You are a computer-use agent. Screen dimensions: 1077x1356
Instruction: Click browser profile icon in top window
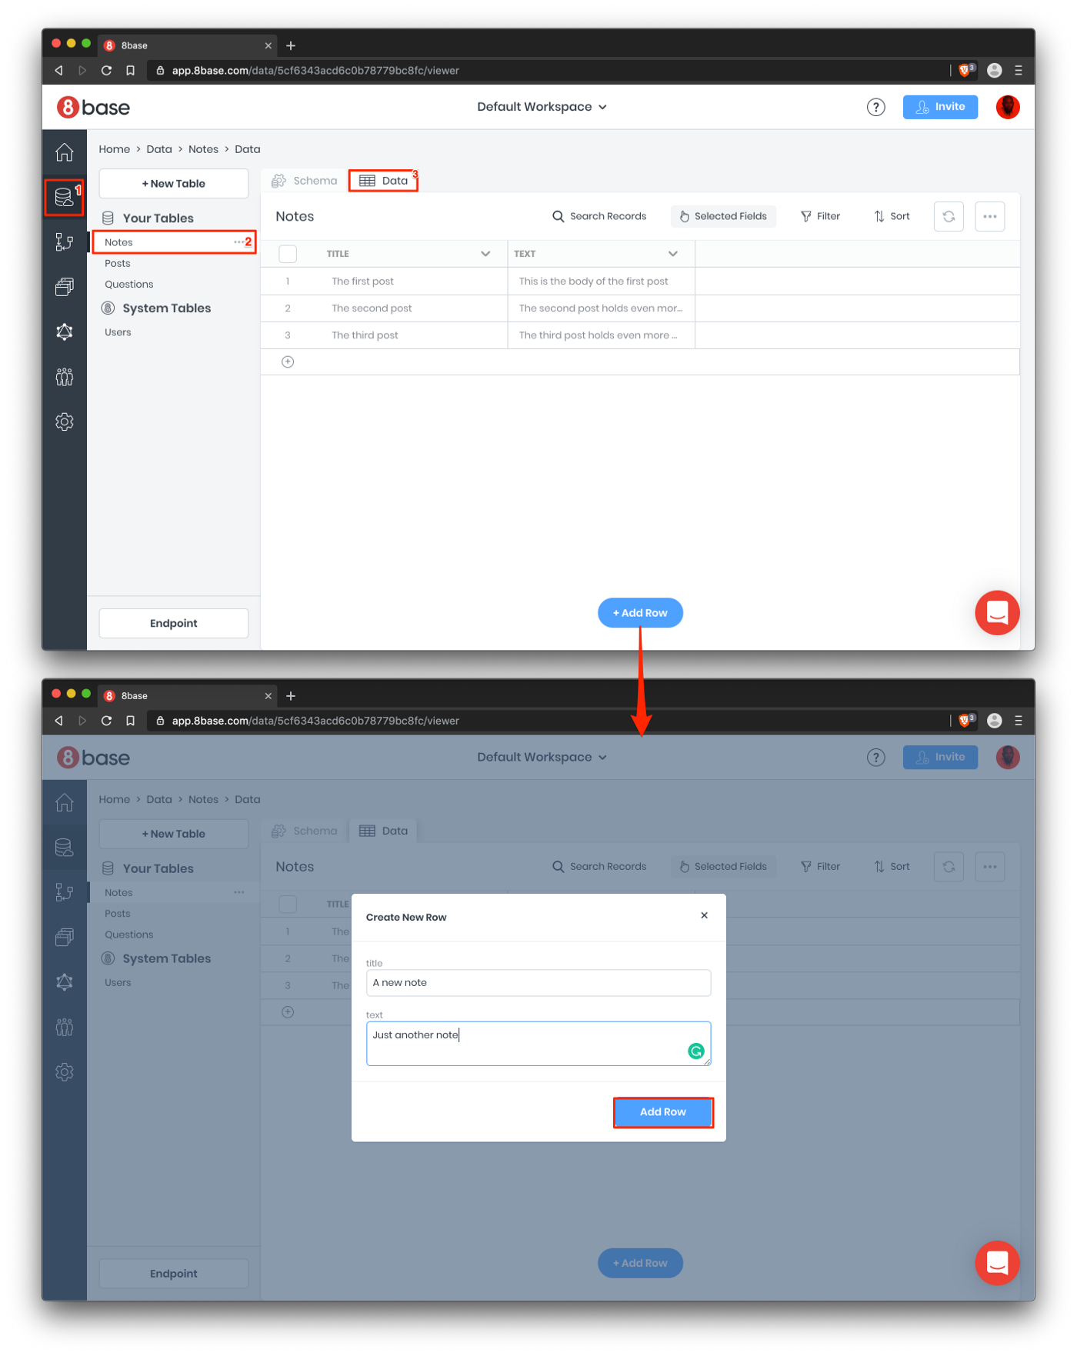(x=994, y=70)
